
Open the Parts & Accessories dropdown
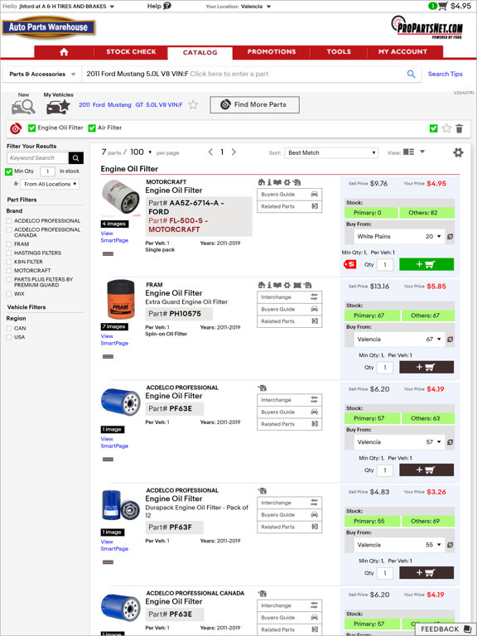tap(42, 75)
